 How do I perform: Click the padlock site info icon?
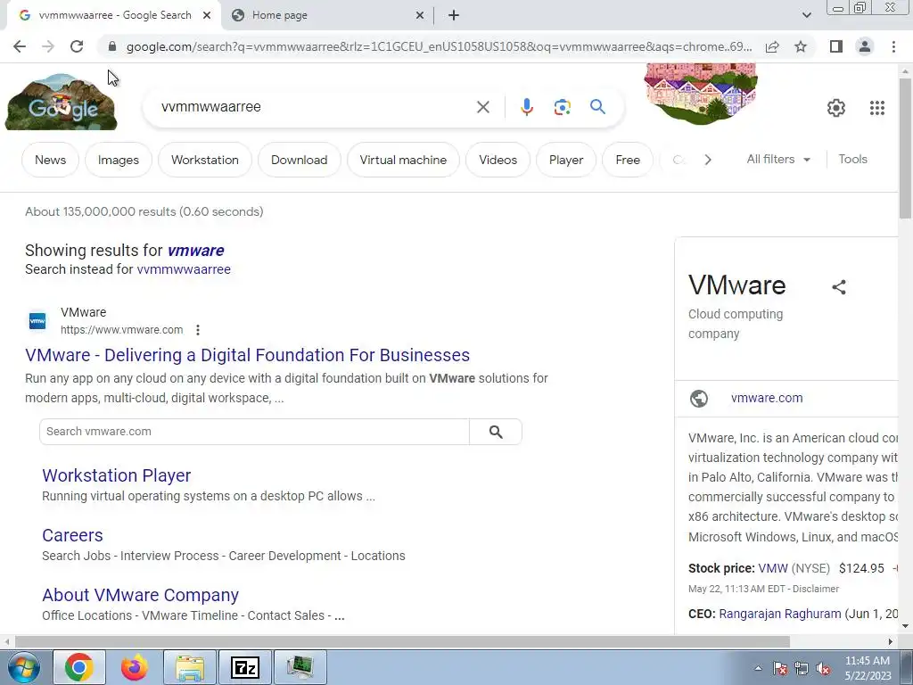point(112,46)
